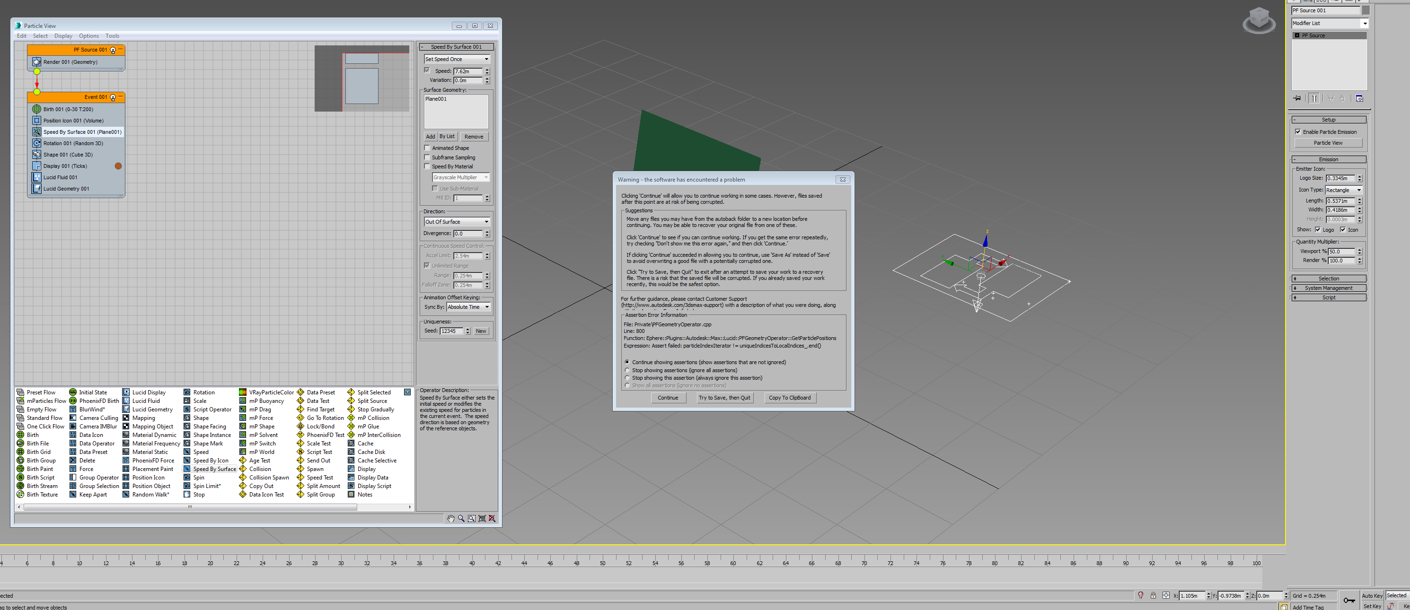This screenshot has width=1410, height=610.
Task: Select Collision Spawn test in depot
Action: [x=268, y=478]
